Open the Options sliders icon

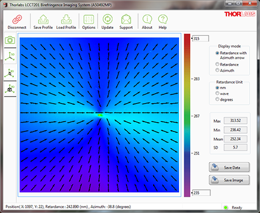[88, 19]
